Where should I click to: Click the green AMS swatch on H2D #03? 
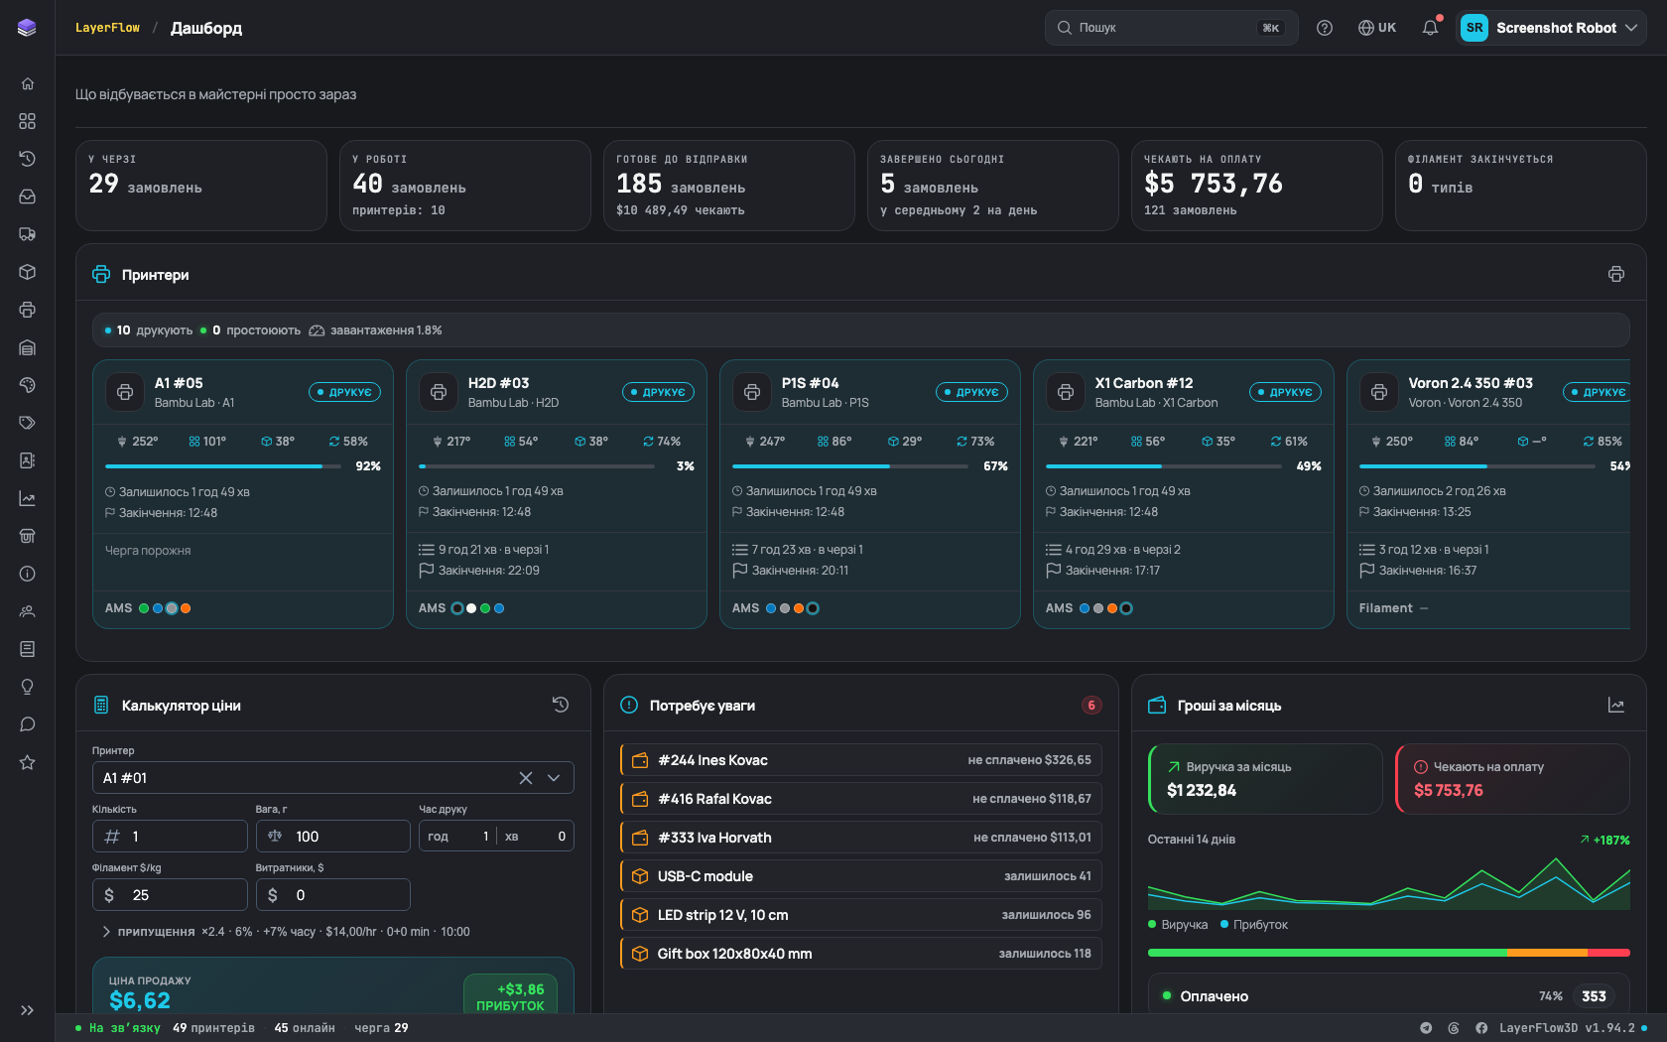coord(485,608)
